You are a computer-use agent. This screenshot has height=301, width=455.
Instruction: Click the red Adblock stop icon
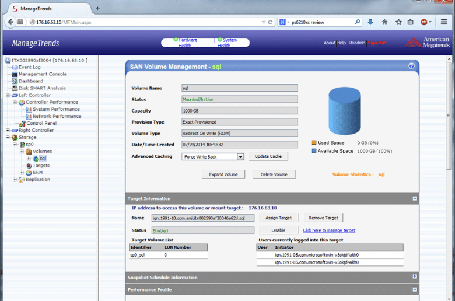[424, 22]
